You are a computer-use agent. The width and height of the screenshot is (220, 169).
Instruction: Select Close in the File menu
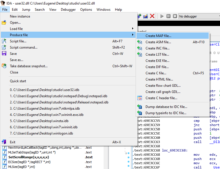[68, 72]
